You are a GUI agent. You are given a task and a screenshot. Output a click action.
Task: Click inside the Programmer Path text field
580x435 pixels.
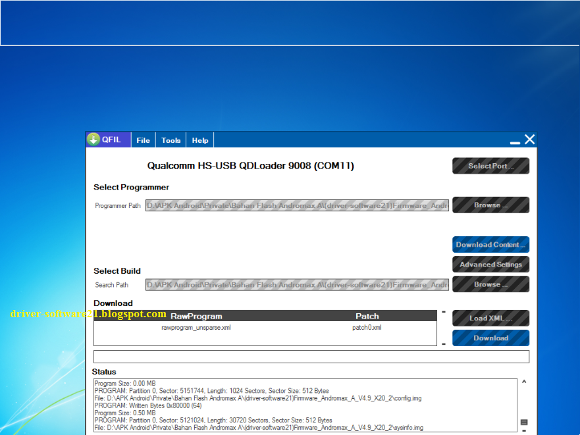[296, 205]
